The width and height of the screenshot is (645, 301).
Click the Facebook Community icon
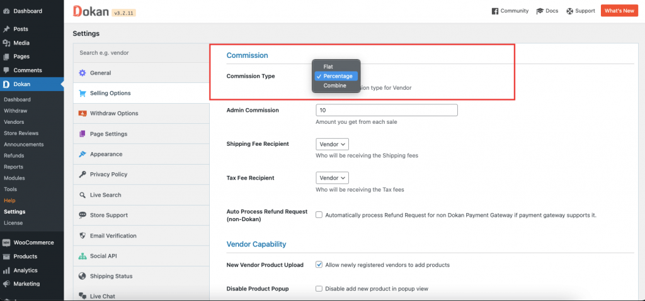[495, 11]
